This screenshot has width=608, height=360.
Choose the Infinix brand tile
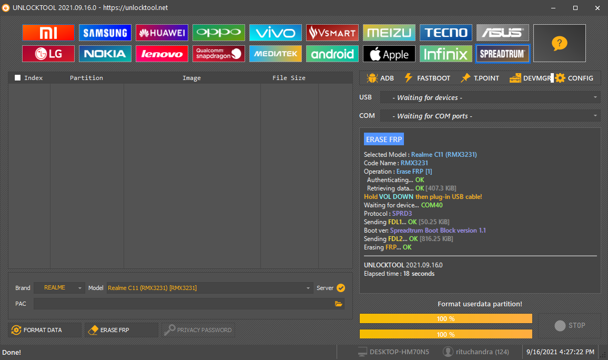click(x=446, y=54)
